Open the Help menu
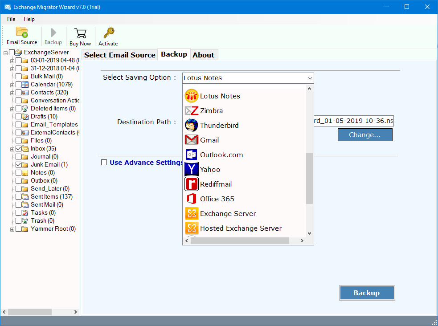Viewport: 438px width, 326px height. [29, 19]
